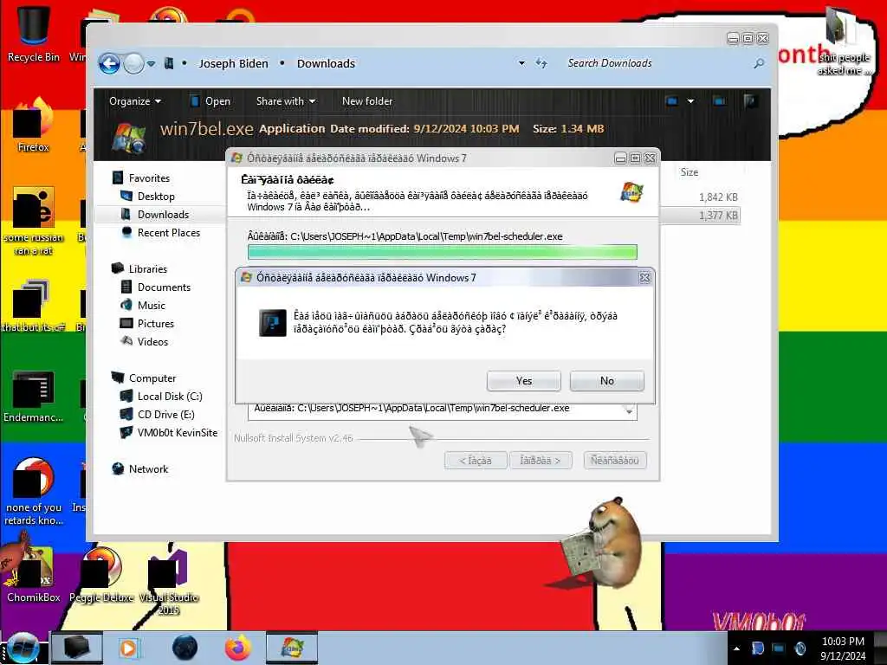Click the installer's grayed-out Cancel button
Image resolution: width=887 pixels, height=665 pixels.
pos(614,461)
